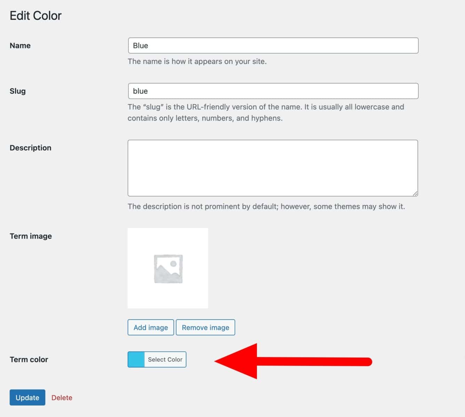This screenshot has height=417, width=465.
Task: Click the Remove image button
Action: click(205, 327)
